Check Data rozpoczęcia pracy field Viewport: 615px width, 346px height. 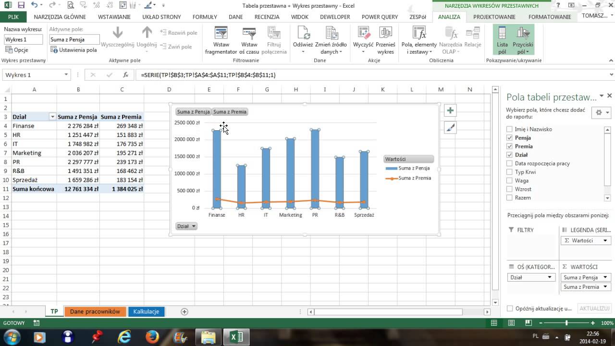pyautogui.click(x=509, y=163)
